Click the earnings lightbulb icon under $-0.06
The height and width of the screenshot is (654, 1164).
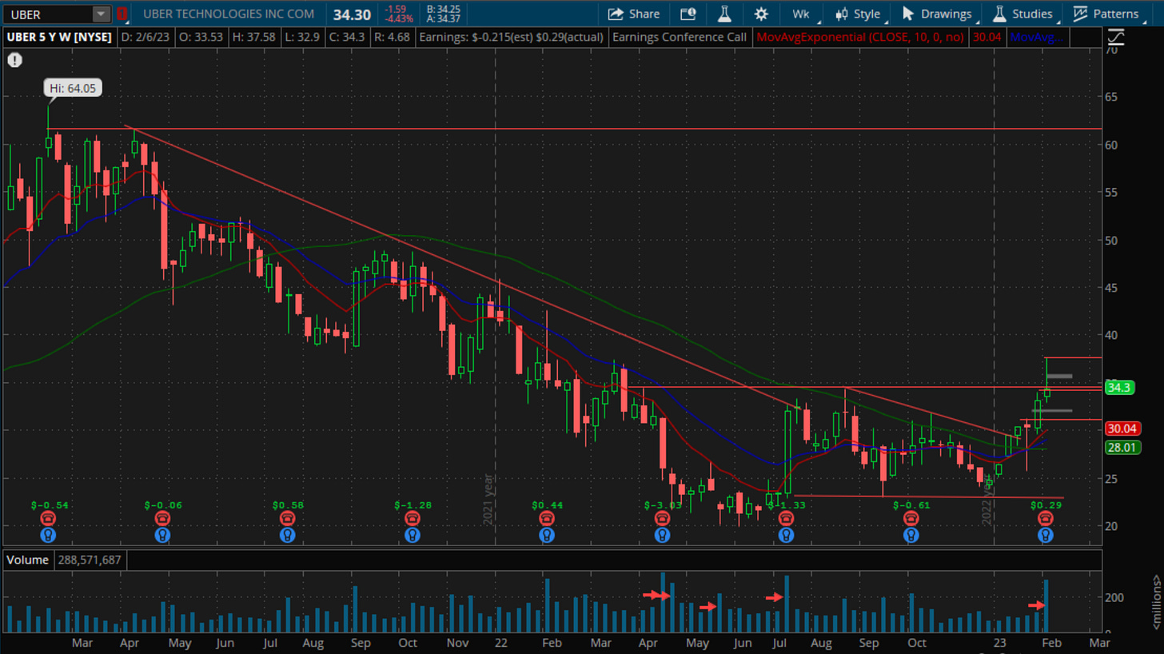162,535
